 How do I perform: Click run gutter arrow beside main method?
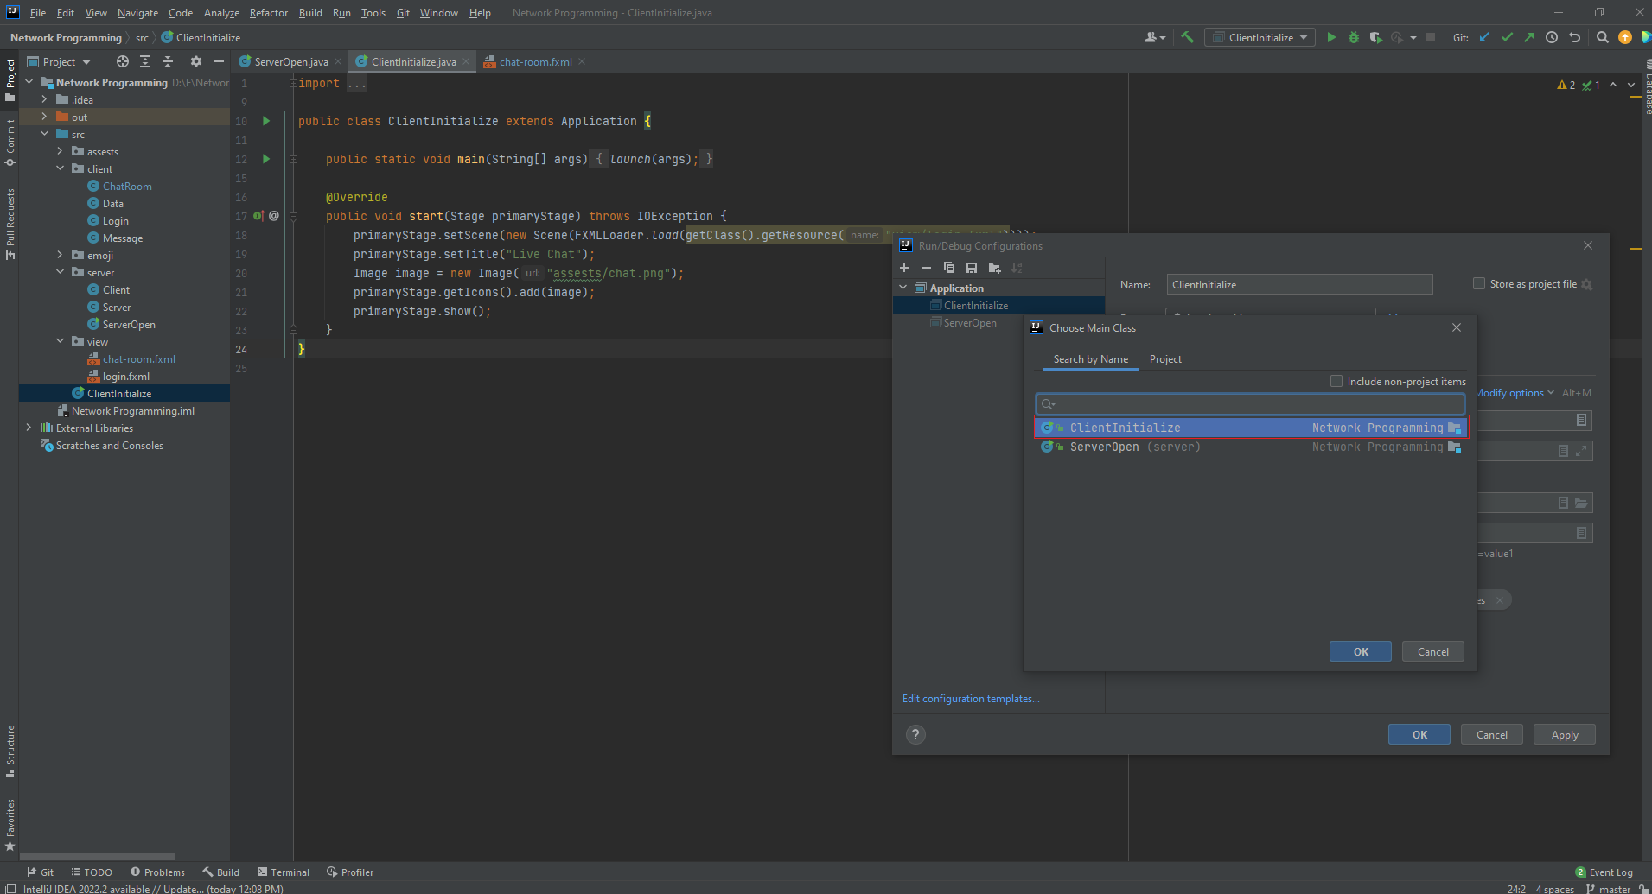coord(266,159)
